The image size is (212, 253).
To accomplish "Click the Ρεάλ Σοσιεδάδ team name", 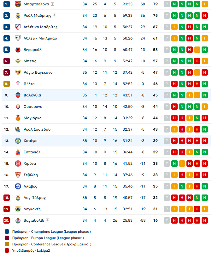I will pos(37,129).
